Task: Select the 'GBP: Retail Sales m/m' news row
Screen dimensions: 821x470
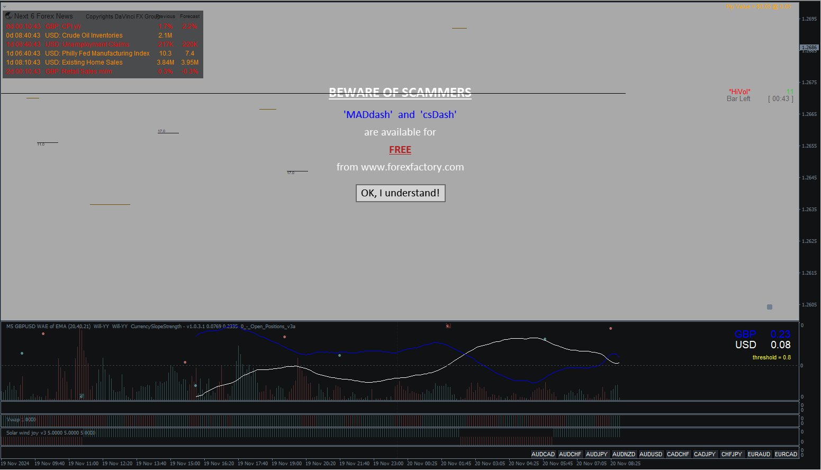Action: [102, 71]
